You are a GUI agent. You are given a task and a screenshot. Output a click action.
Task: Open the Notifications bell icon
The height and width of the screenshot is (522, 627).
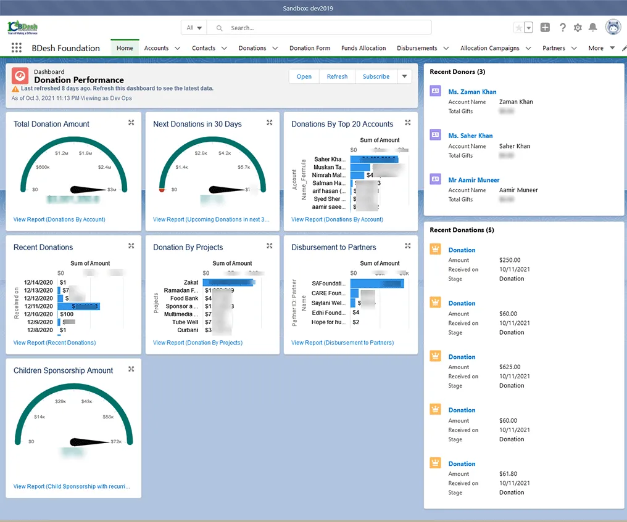(x=593, y=27)
